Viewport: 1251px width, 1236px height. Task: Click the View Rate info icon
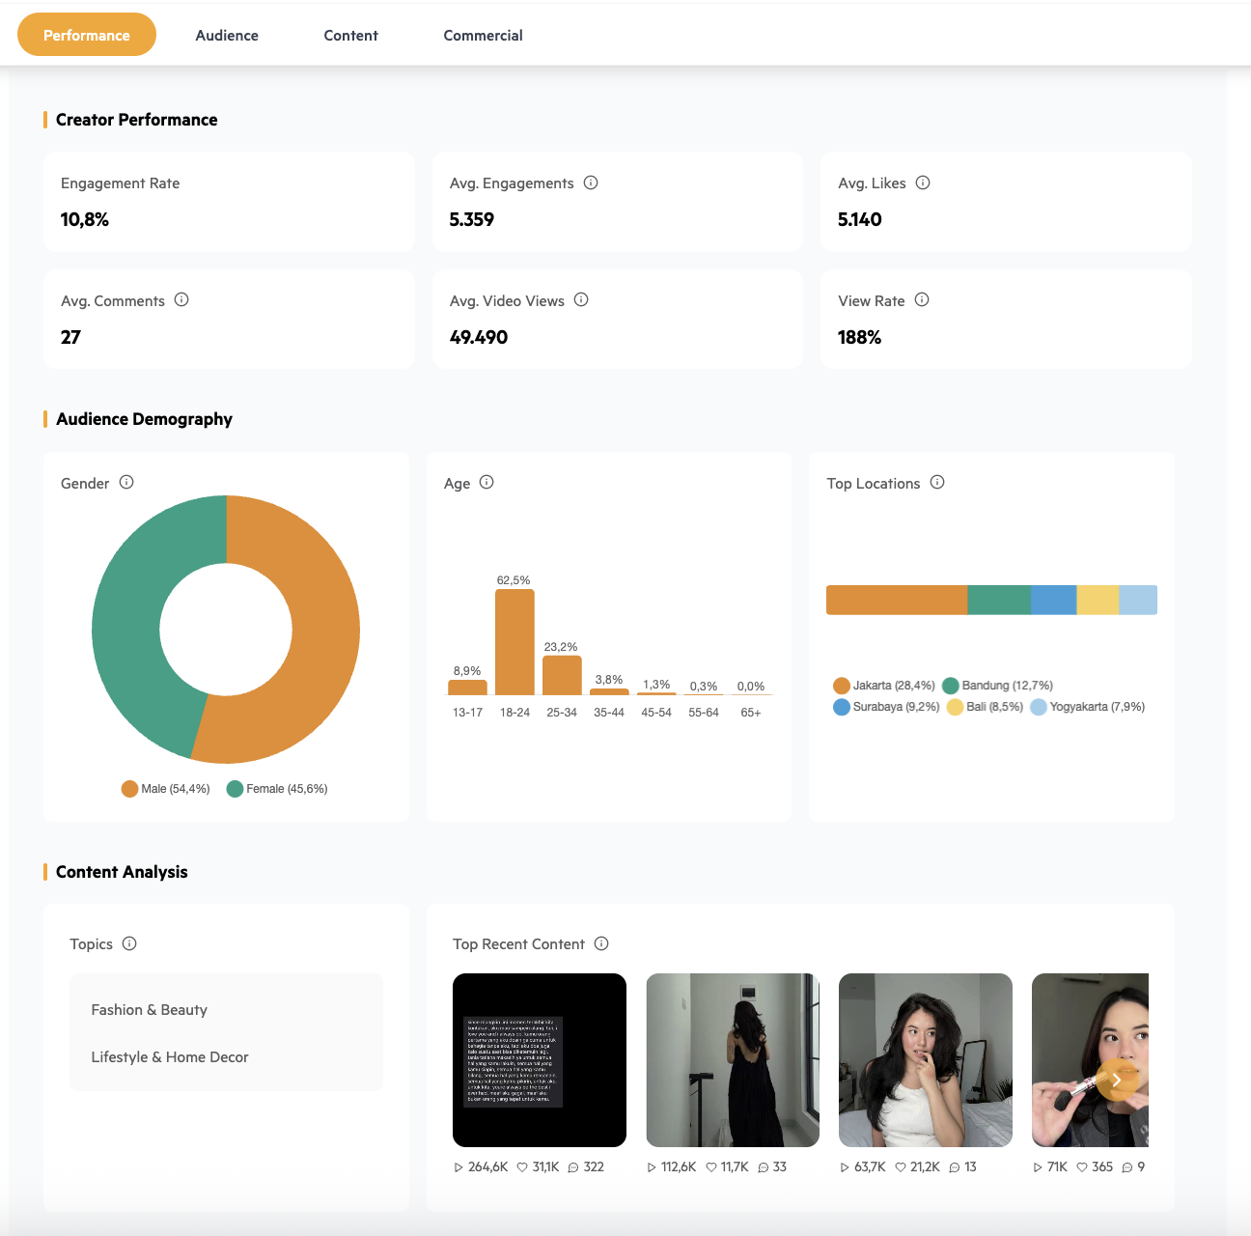tap(922, 300)
